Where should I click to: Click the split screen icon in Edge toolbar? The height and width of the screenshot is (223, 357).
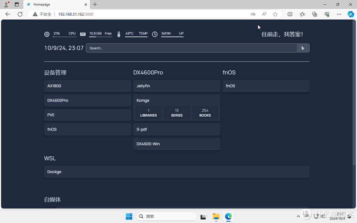pos(290,14)
